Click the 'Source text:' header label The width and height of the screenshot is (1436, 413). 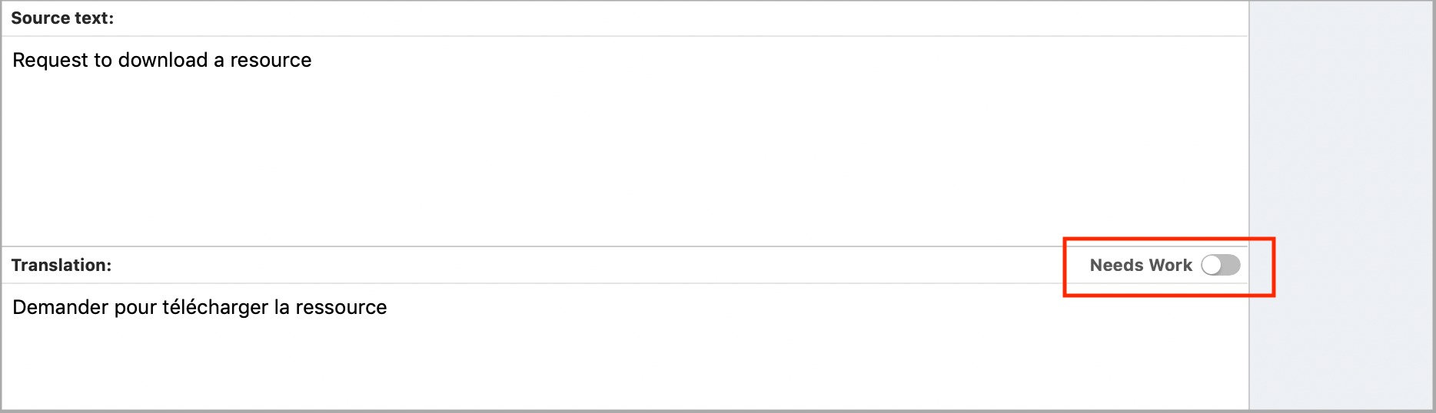[62, 18]
